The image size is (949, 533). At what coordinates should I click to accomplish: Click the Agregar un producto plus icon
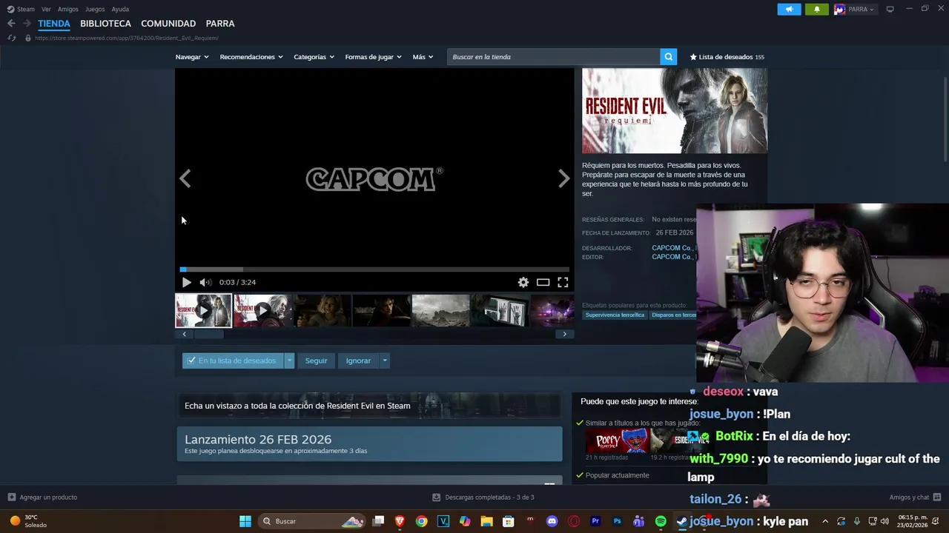pyautogui.click(x=11, y=497)
